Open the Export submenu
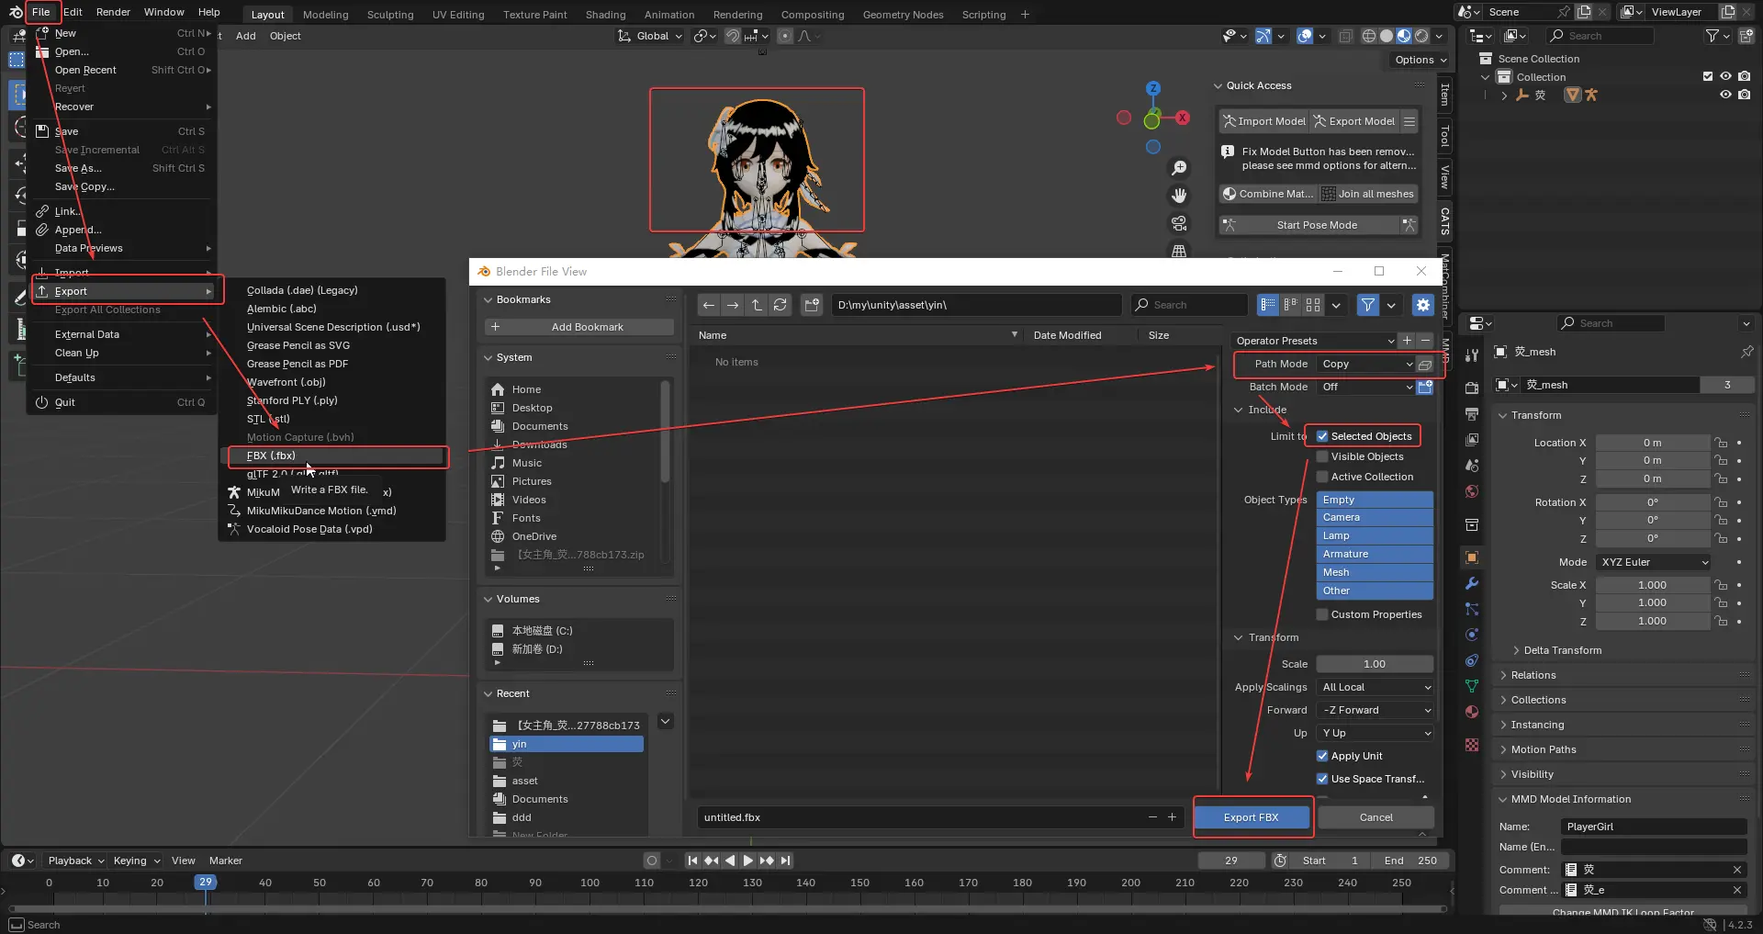The width and height of the screenshot is (1763, 934). pos(123,291)
